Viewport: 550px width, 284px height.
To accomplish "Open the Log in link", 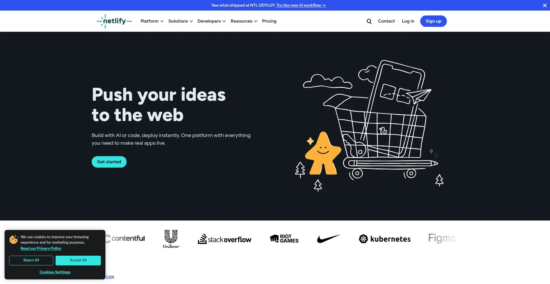I will pos(408,21).
